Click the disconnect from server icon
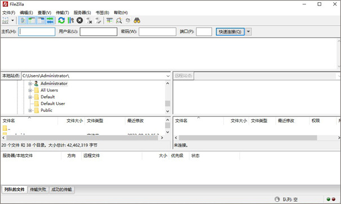Viewport: 341px width, 204px height. click(89, 21)
